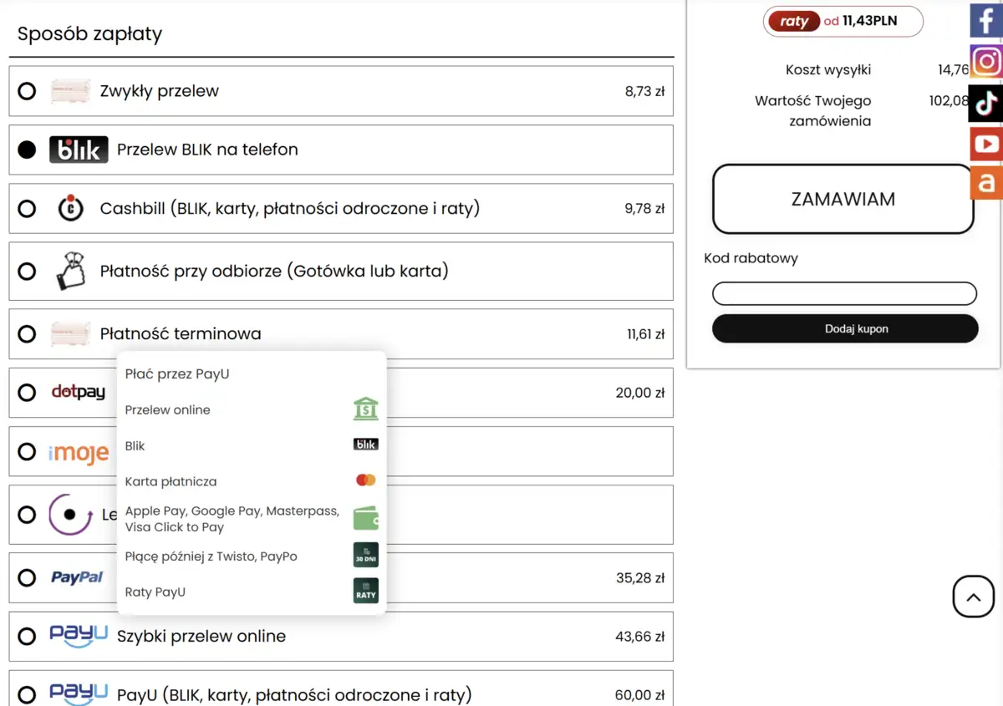Click the 20,00 zł dotpay fee
The width and height of the screenshot is (1003, 706).
click(x=640, y=392)
